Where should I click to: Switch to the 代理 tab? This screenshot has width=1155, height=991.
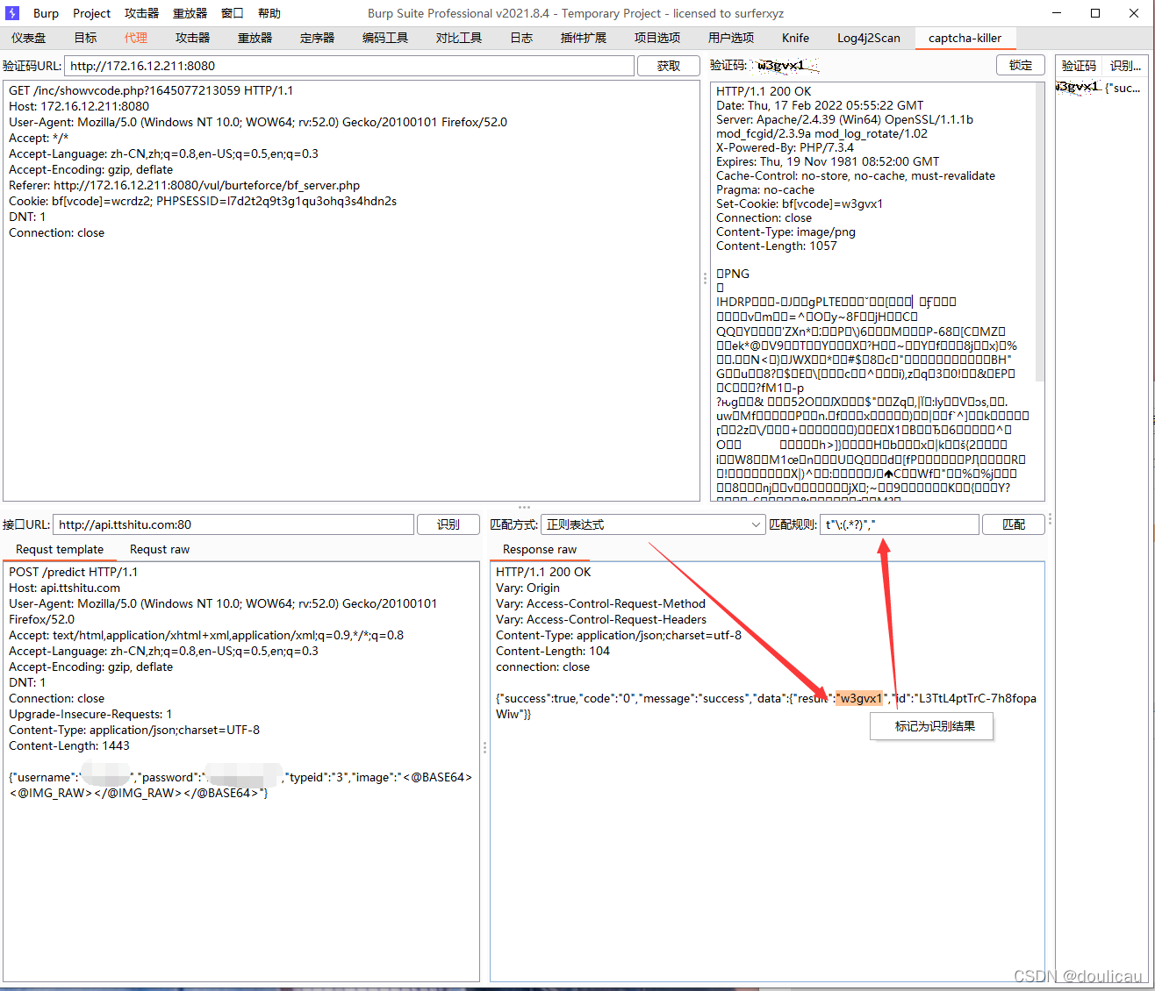tap(136, 38)
